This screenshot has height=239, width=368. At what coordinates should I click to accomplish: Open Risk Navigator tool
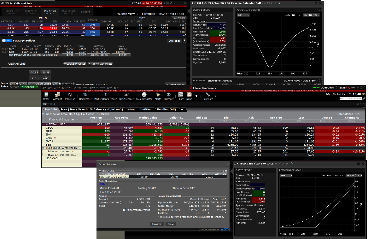click(x=144, y=96)
